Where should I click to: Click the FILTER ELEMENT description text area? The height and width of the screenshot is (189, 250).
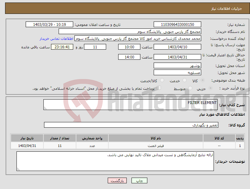[x=131, y=105]
